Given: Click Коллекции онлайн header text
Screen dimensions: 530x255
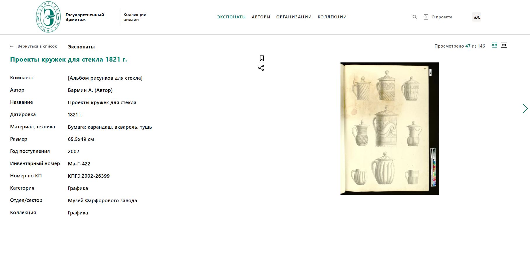Looking at the screenshot, I should [135, 17].
